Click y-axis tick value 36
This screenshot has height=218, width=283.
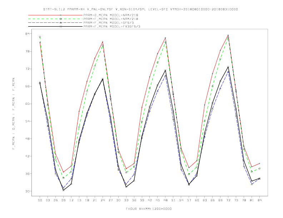click(28, 173)
